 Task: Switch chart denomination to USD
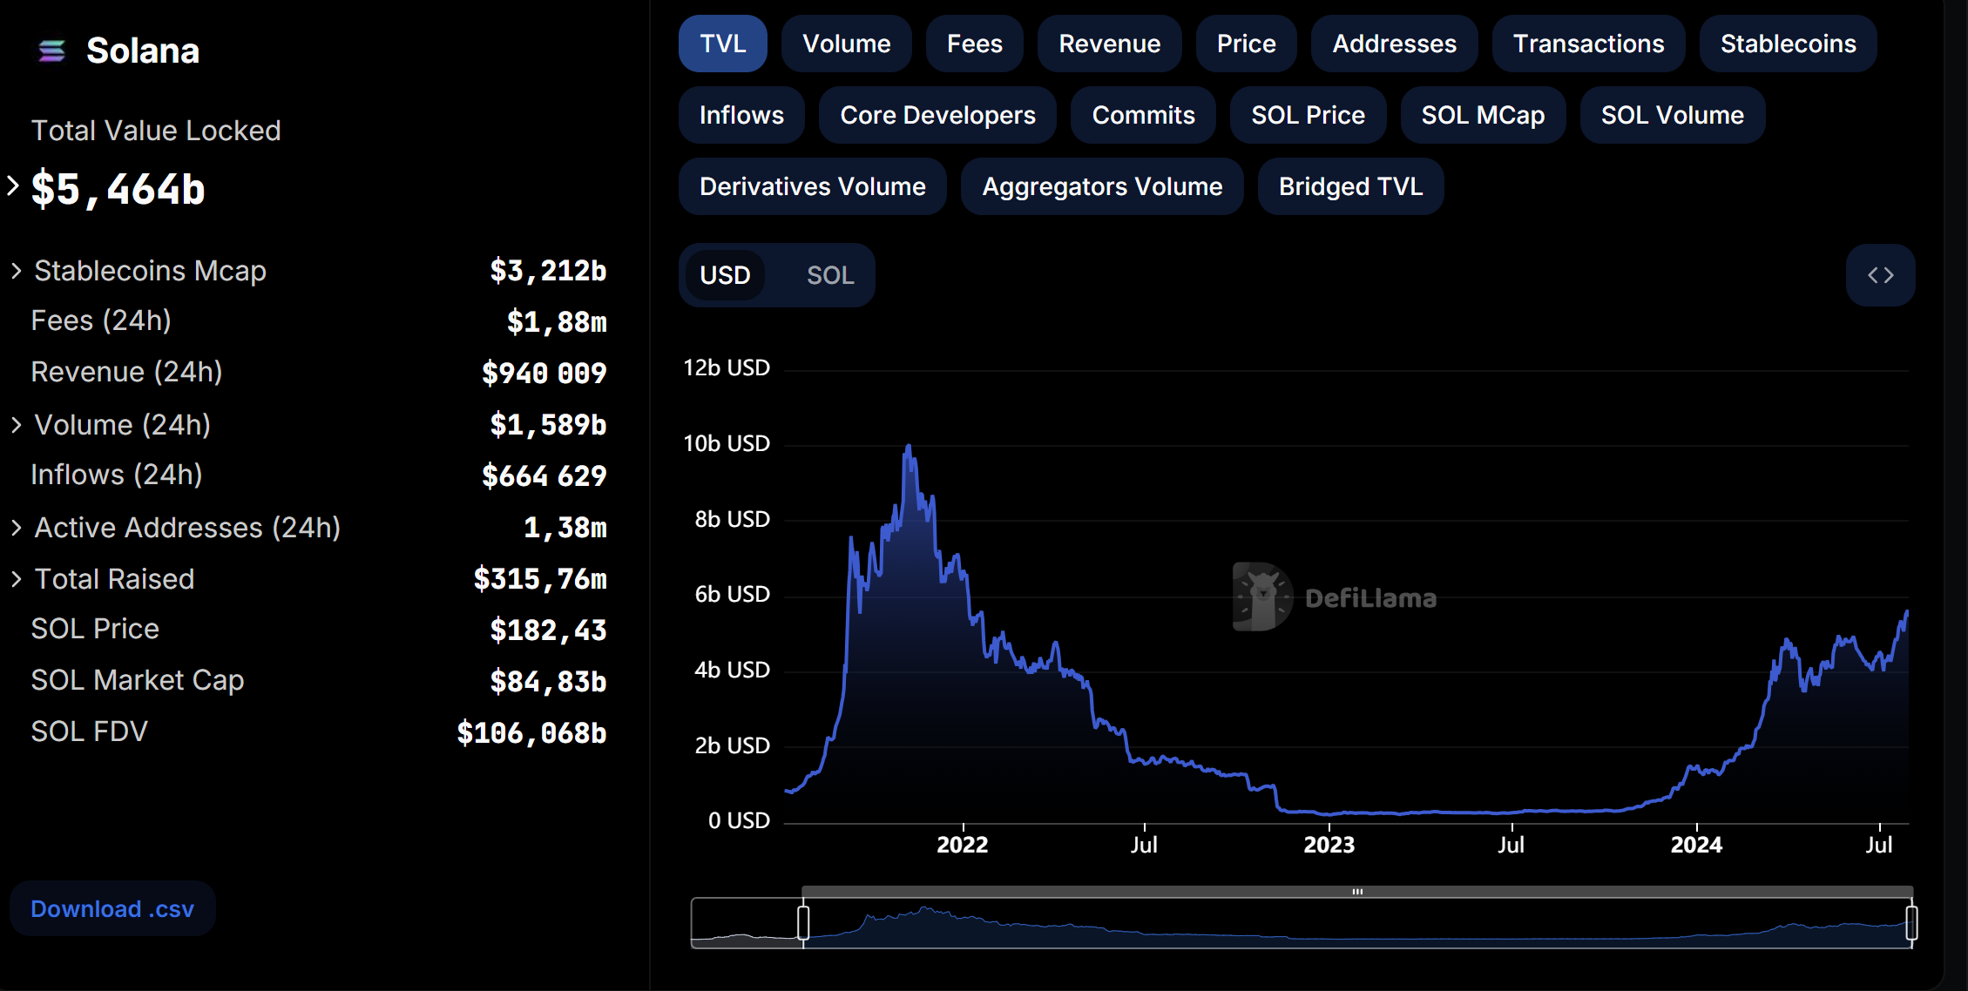coord(726,275)
